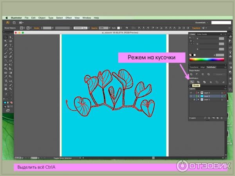Click the Transform link in control bar
Viewport: 235px width, 176px height.
207,28
